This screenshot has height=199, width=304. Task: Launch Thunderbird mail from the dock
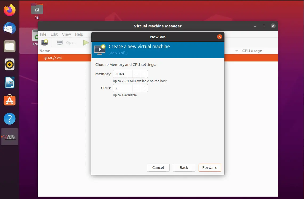[10, 28]
